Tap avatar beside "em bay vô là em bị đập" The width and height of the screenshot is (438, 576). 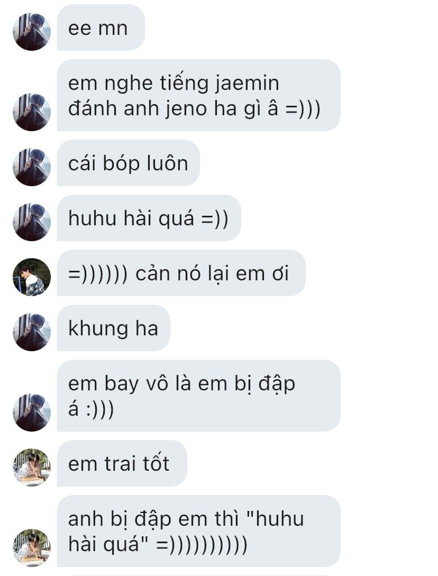click(x=32, y=412)
